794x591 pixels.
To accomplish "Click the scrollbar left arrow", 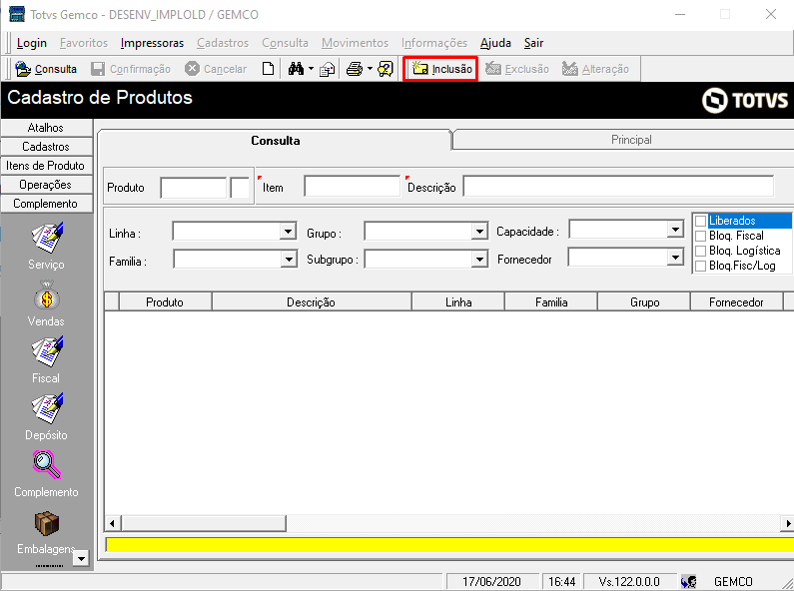I will pos(113,523).
